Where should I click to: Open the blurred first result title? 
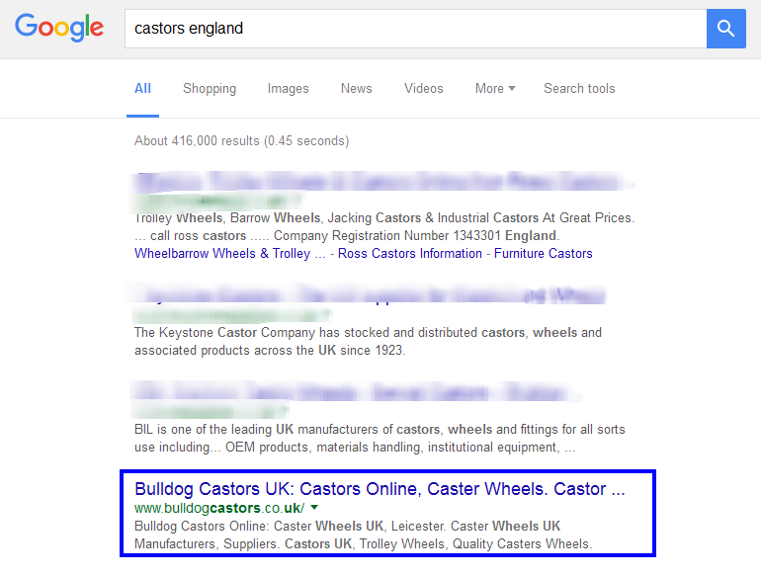coord(382,182)
